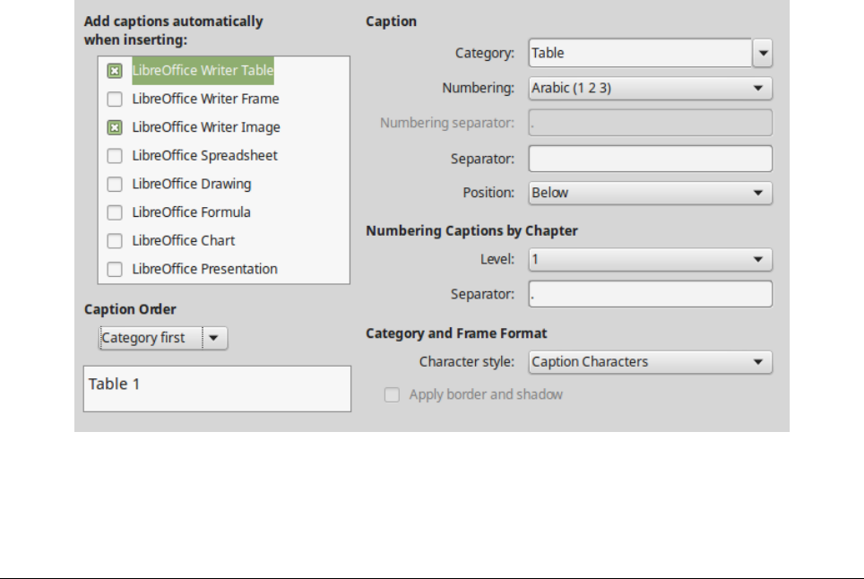
Task: Check the LibreOffice Chart checkbox
Action: coord(115,241)
